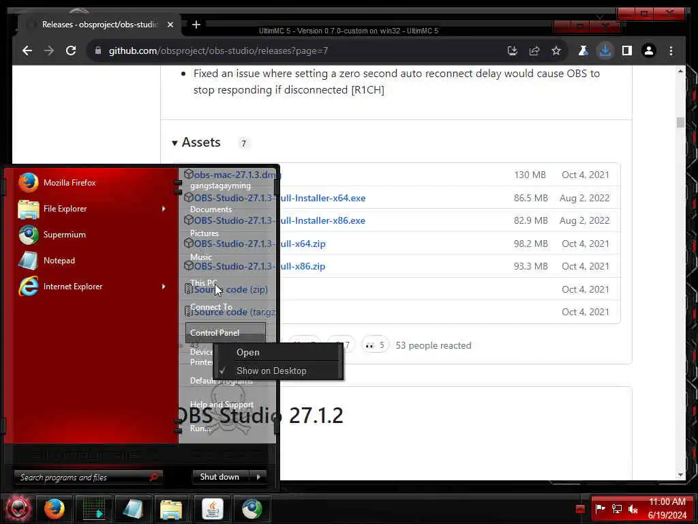Open a new browser tab

click(196, 25)
